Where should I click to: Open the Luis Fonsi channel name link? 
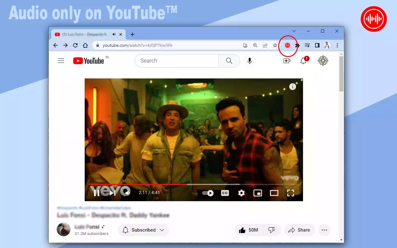tap(87, 227)
